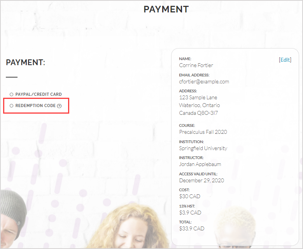Click the help icon beside Redemption Code

click(x=59, y=106)
